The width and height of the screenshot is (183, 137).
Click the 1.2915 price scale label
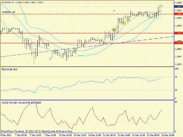(179, 49)
